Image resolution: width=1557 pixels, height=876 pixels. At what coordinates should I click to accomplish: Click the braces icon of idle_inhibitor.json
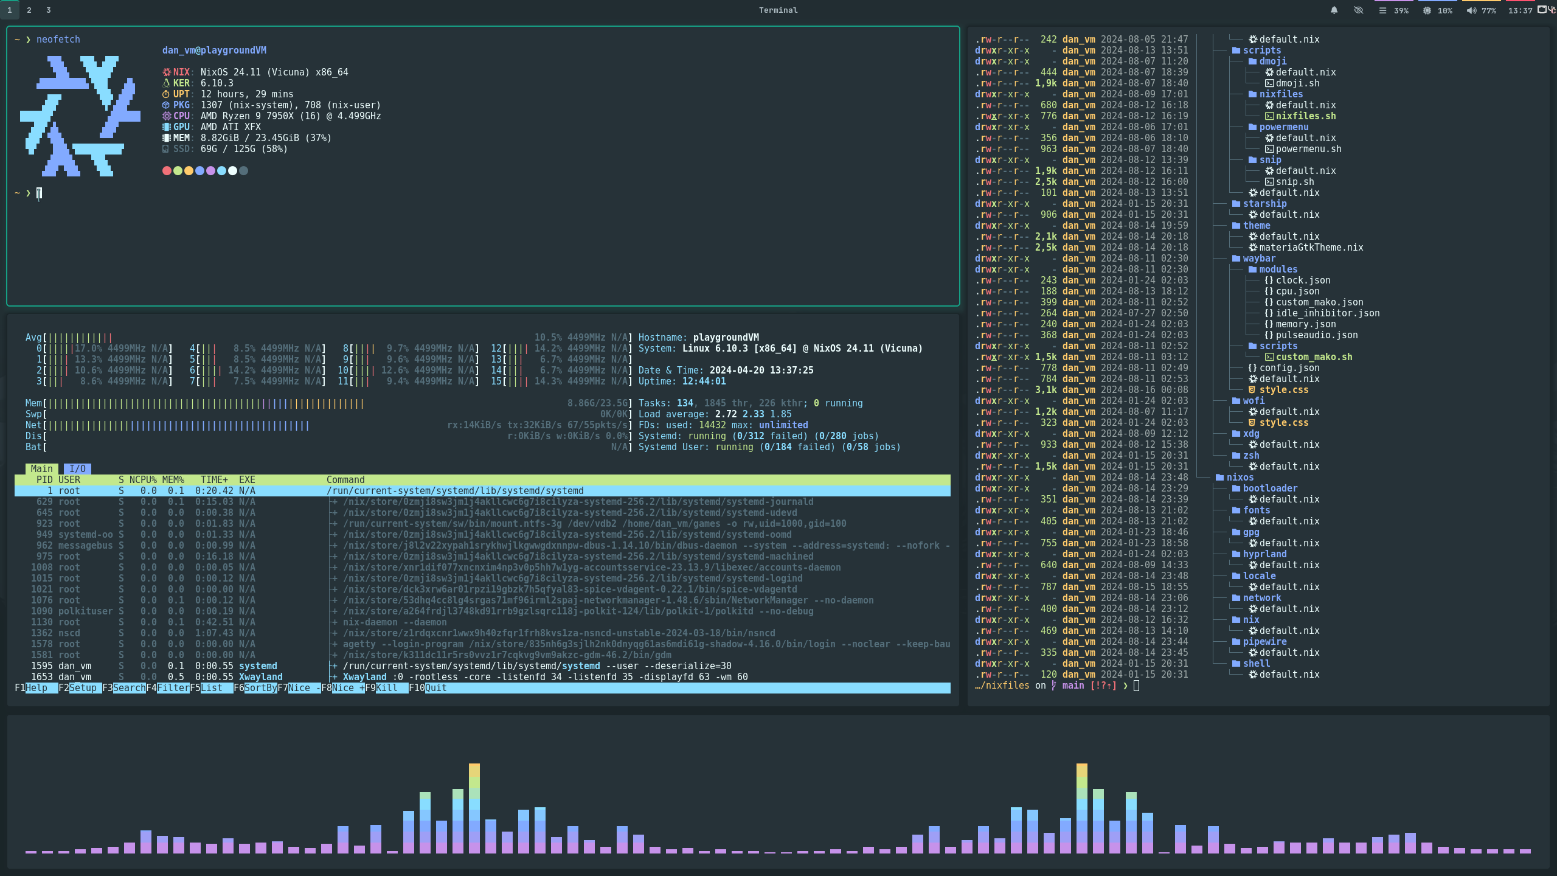click(1269, 313)
